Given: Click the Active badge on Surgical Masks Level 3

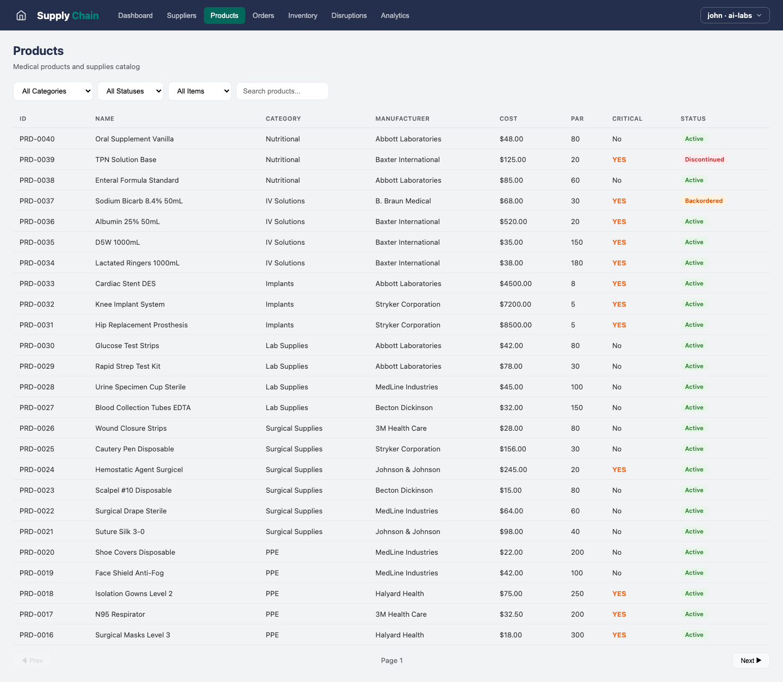Looking at the screenshot, I should click(x=694, y=635).
